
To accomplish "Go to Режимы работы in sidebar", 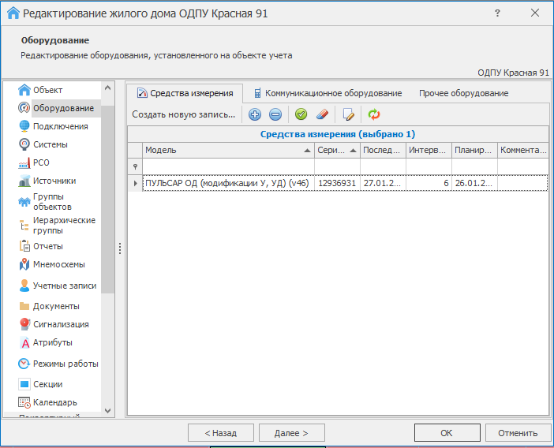I will click(65, 364).
